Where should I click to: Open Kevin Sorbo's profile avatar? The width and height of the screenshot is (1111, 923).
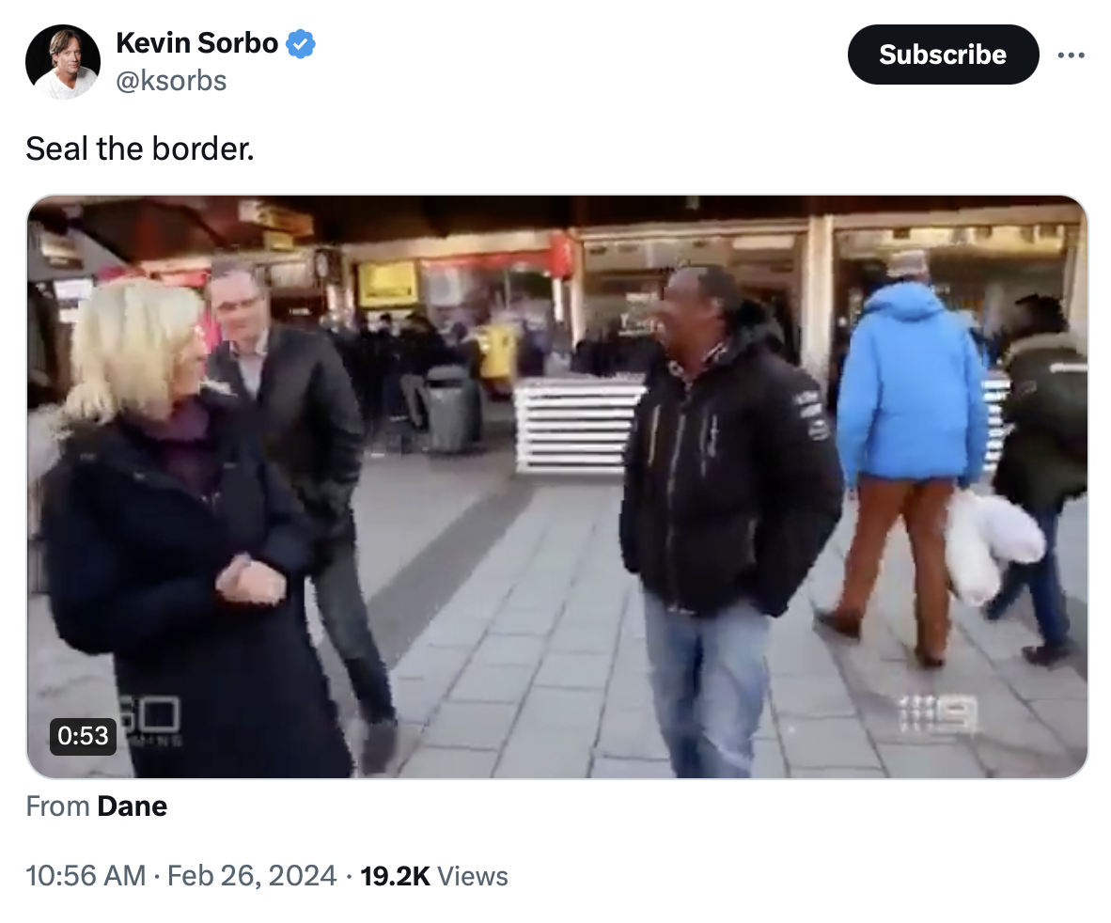click(62, 62)
